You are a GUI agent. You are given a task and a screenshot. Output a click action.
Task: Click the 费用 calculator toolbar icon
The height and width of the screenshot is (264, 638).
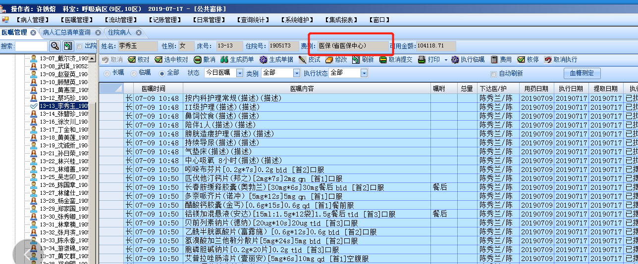[494, 60]
